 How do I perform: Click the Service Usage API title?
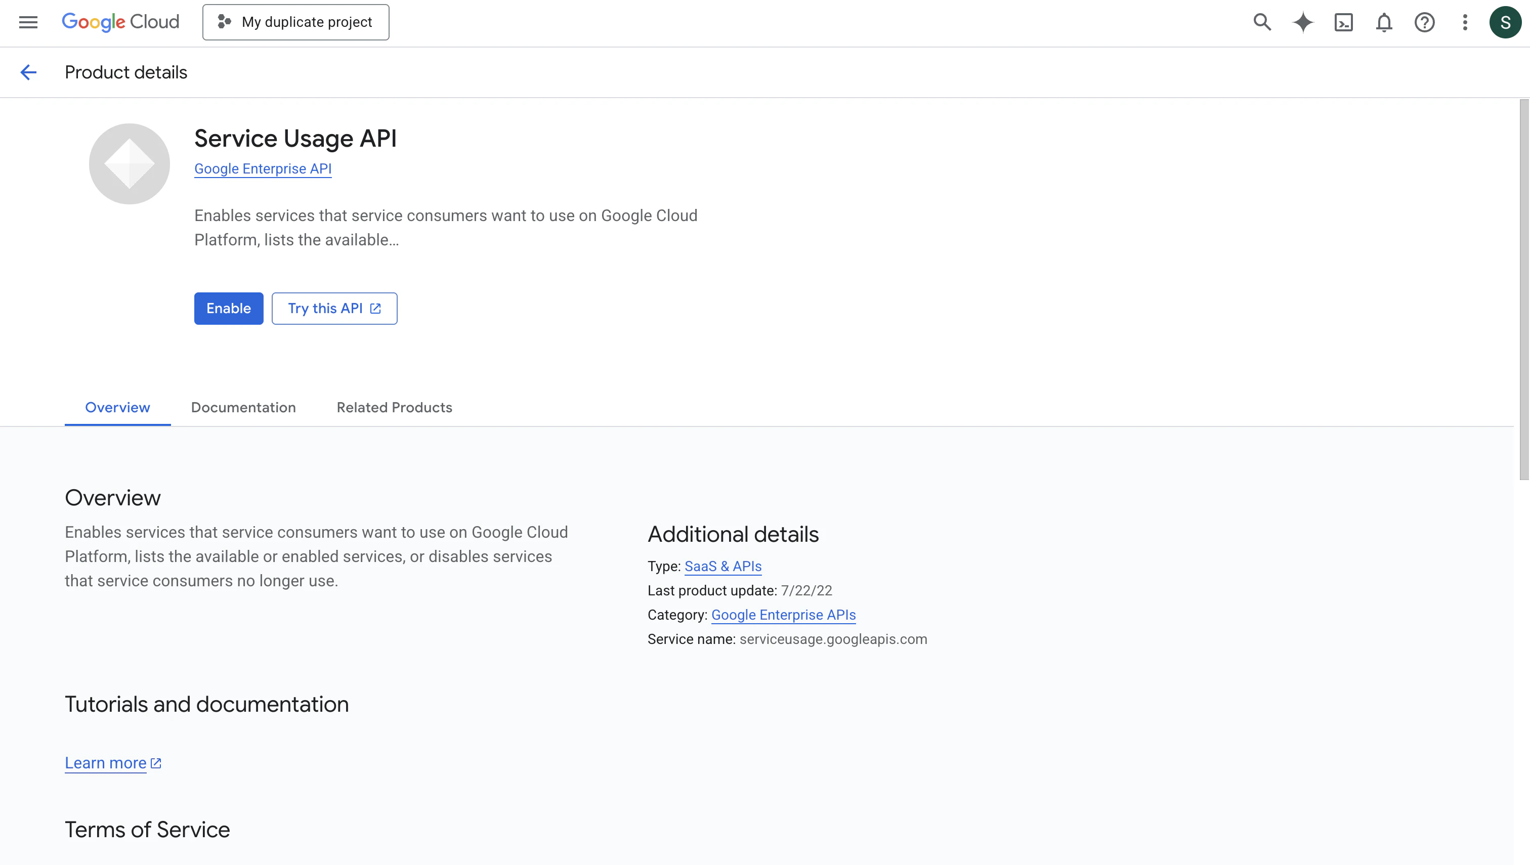click(295, 139)
